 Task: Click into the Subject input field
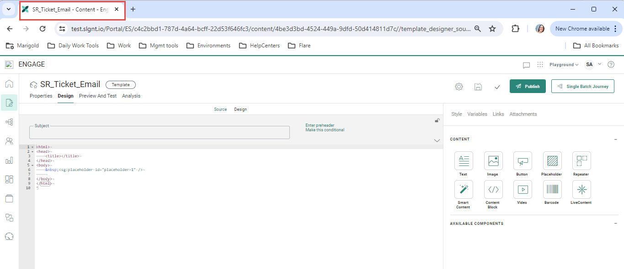tap(159, 133)
